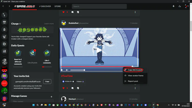Add a game with Manage Games plus
The width and height of the screenshot is (192, 108).
51,97
